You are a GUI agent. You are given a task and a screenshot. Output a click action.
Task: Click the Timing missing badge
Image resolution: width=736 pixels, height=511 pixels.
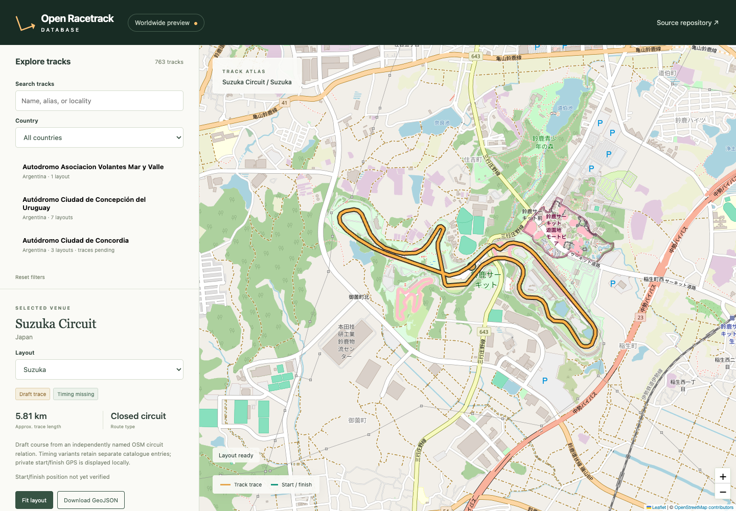point(76,394)
